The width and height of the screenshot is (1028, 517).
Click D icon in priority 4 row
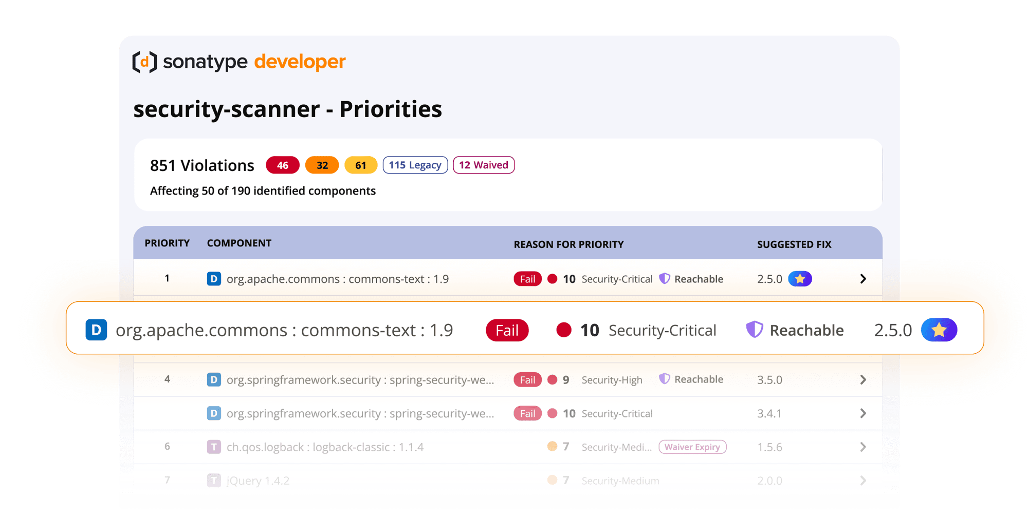[214, 380]
